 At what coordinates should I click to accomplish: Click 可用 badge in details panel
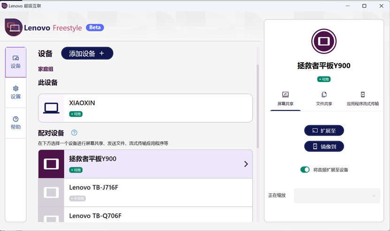point(324,79)
